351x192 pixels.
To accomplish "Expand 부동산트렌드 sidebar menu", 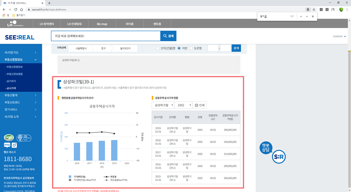I will coord(21,102).
